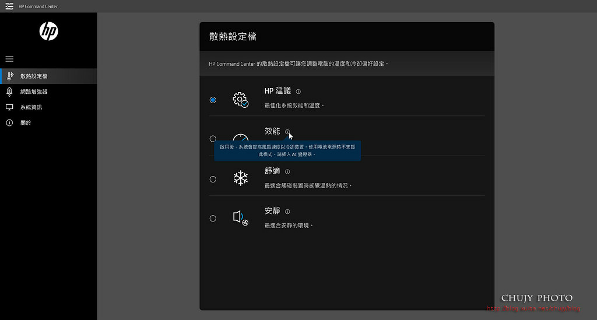Show info tooltip next to 安靜
The height and width of the screenshot is (320, 597).
(287, 212)
